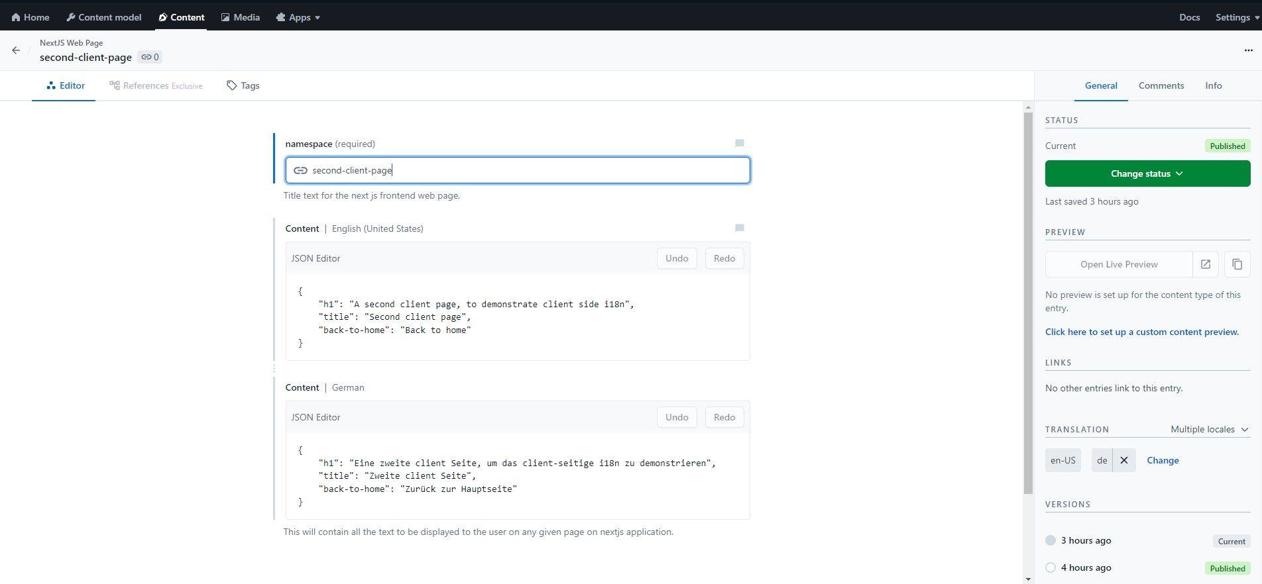Click the Published status badge under Current
Viewport: 1262px width, 584px height.
1227,146
